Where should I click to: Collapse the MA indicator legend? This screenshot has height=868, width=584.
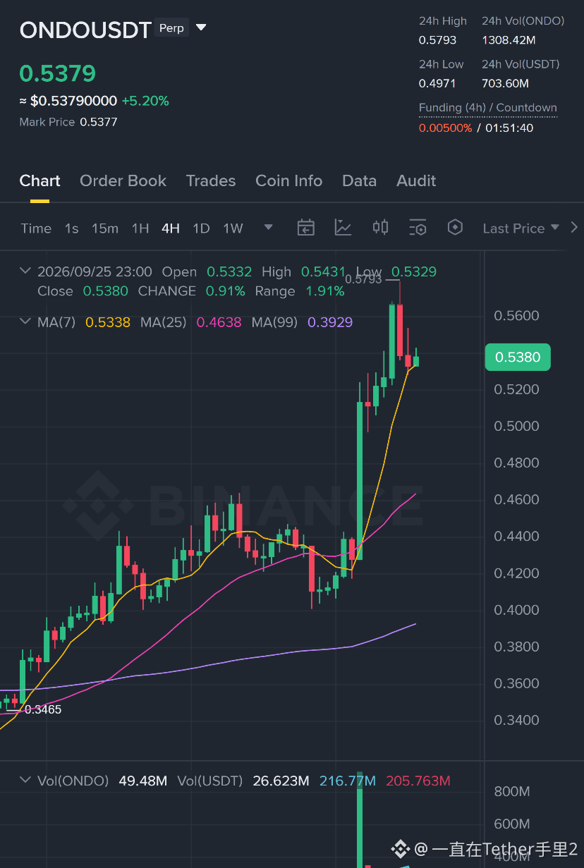tap(25, 322)
